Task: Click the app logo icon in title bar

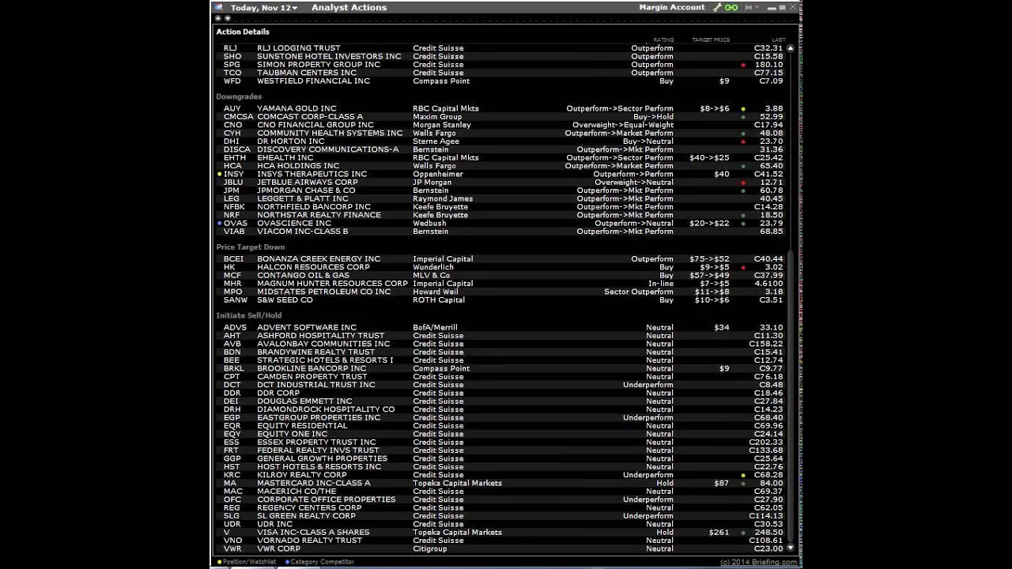Action: pyautogui.click(x=219, y=8)
